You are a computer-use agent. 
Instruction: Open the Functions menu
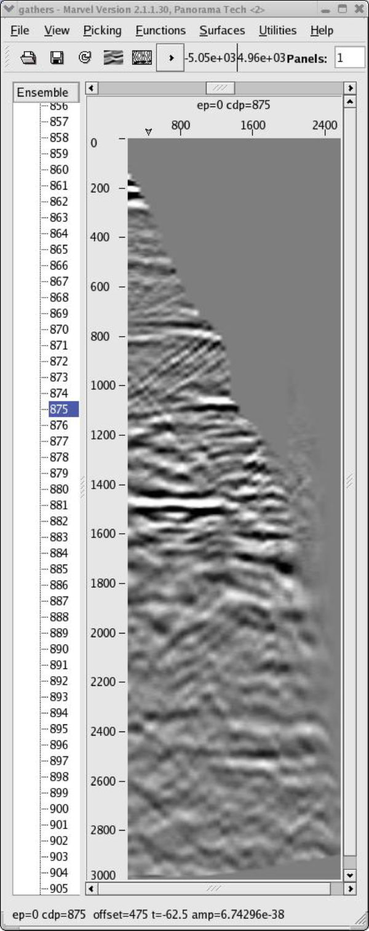161,30
